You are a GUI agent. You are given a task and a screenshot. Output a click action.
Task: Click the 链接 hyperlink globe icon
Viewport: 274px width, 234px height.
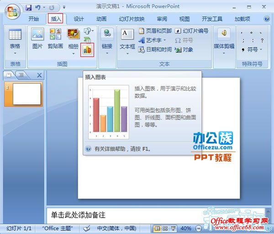tap(107, 33)
